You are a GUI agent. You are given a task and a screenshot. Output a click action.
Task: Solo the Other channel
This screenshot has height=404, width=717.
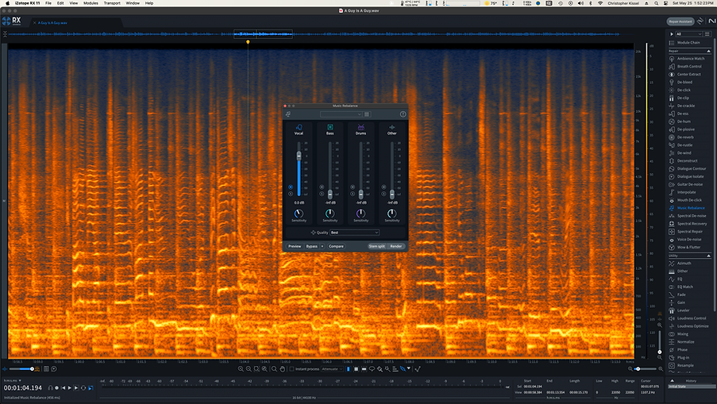(x=384, y=194)
